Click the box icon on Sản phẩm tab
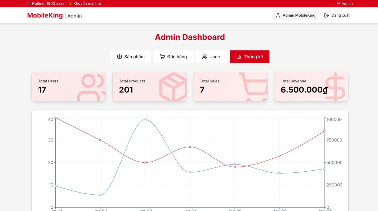Screen dimensions: 378x211 pyautogui.click(x=119, y=57)
